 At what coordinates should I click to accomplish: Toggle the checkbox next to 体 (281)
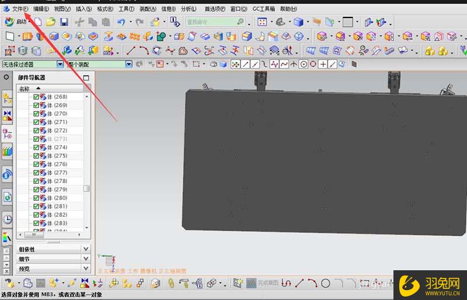click(x=36, y=206)
